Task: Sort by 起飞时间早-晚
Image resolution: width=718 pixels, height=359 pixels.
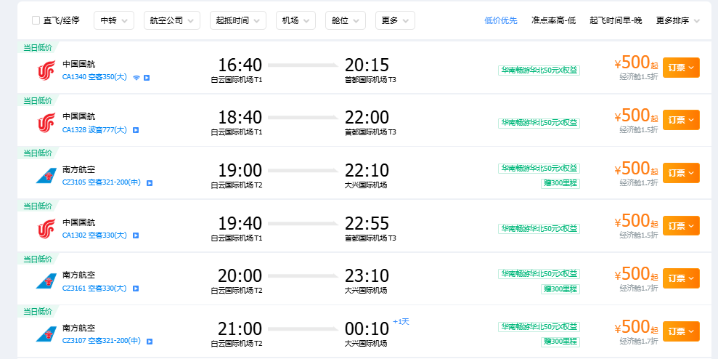Action: [x=616, y=20]
